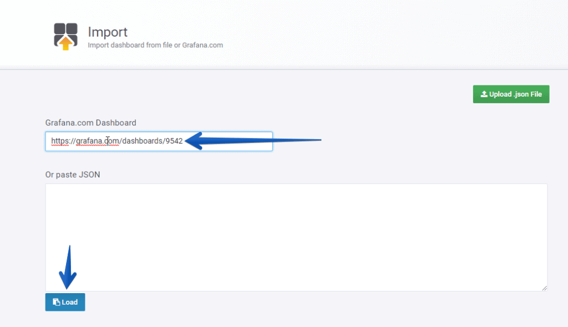Focus the Grafana.com Dashboard URL field
The image size is (568, 327).
coord(159,142)
